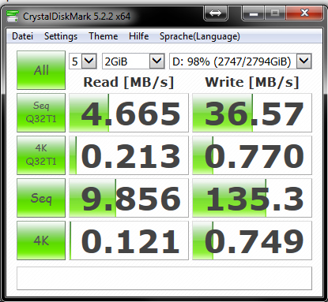Open the Sprache(Language) menu
This screenshot has height=302, width=328.
point(200,36)
